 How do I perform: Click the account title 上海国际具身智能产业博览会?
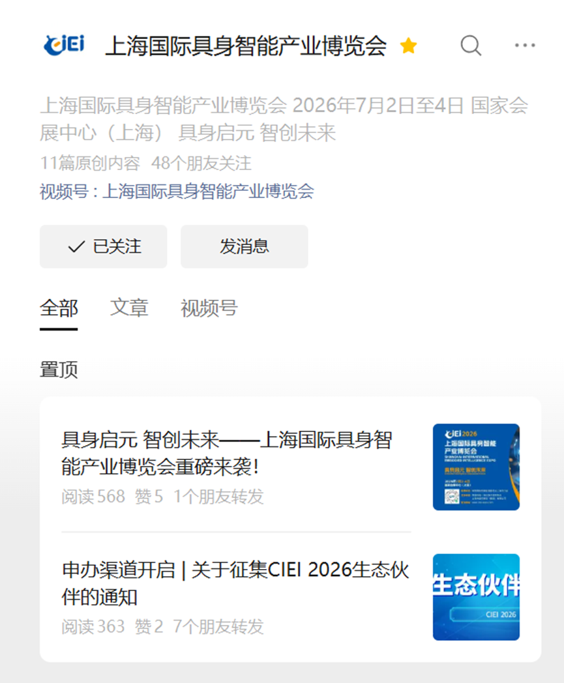tap(246, 46)
